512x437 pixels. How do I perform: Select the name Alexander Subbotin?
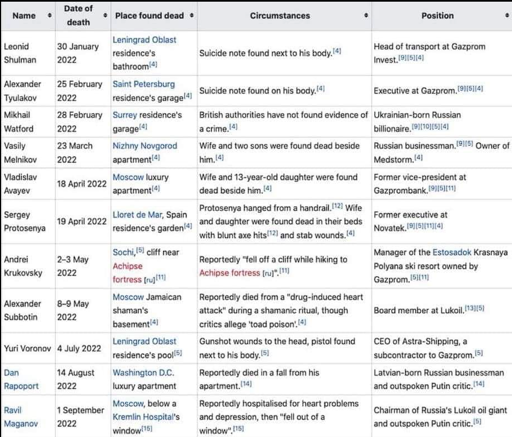tap(23, 310)
